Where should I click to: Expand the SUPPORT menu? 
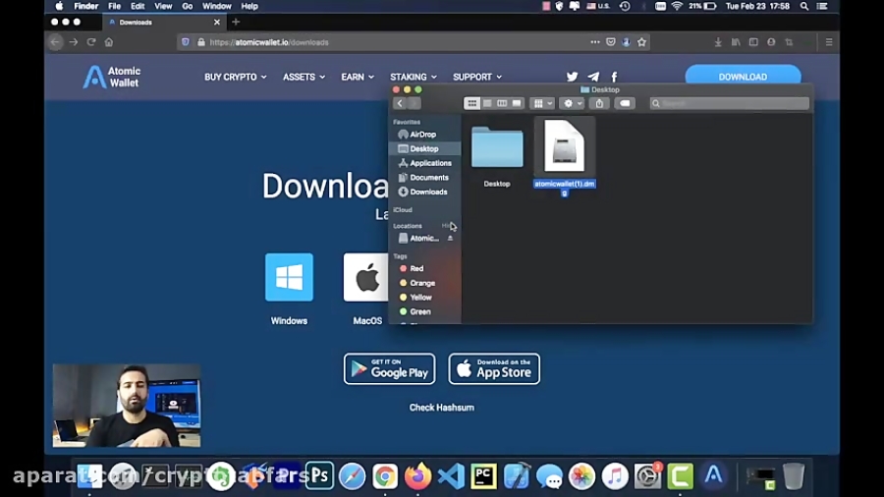[477, 77]
